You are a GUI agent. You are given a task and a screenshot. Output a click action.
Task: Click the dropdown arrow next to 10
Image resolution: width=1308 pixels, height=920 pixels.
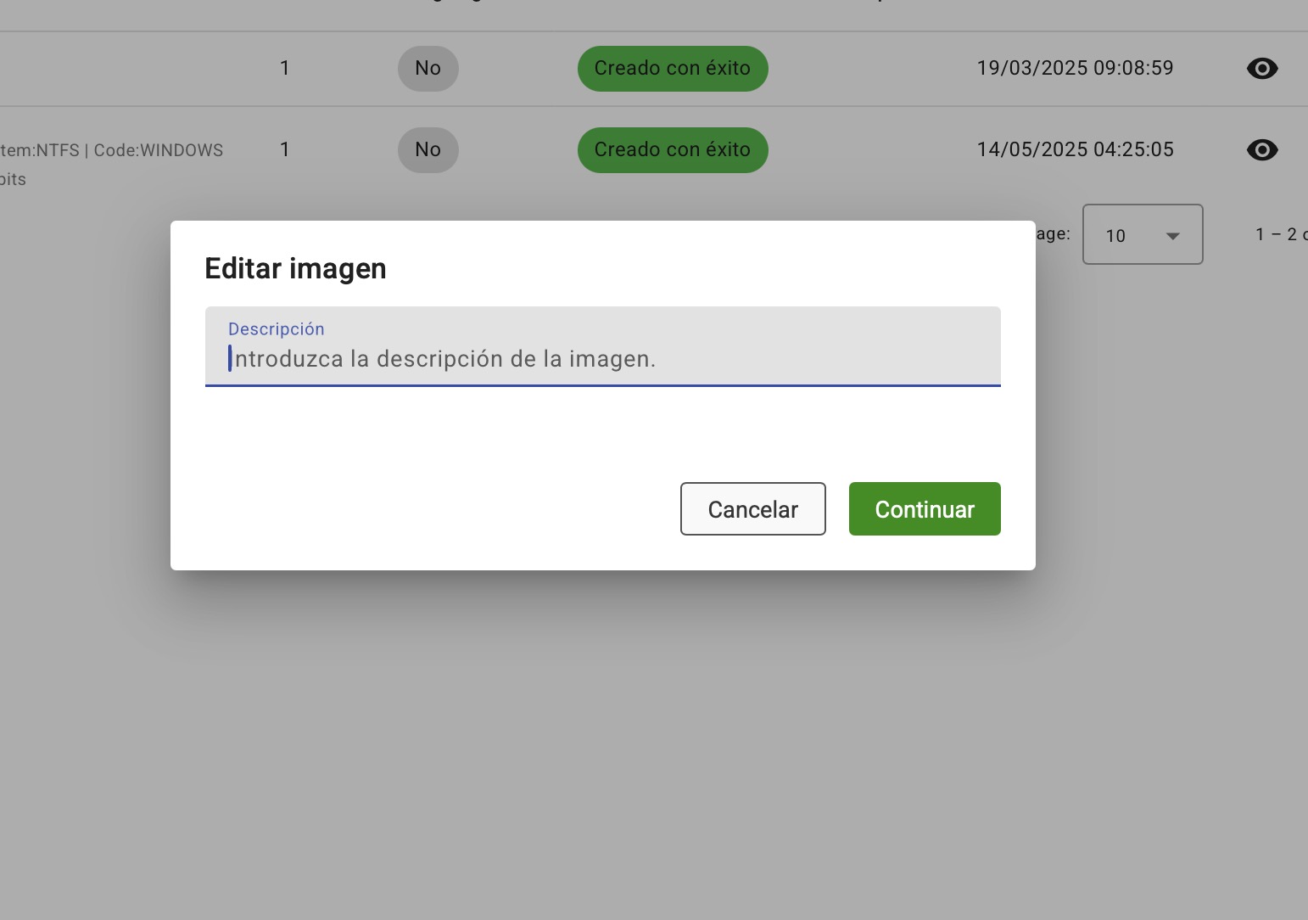(x=1172, y=236)
